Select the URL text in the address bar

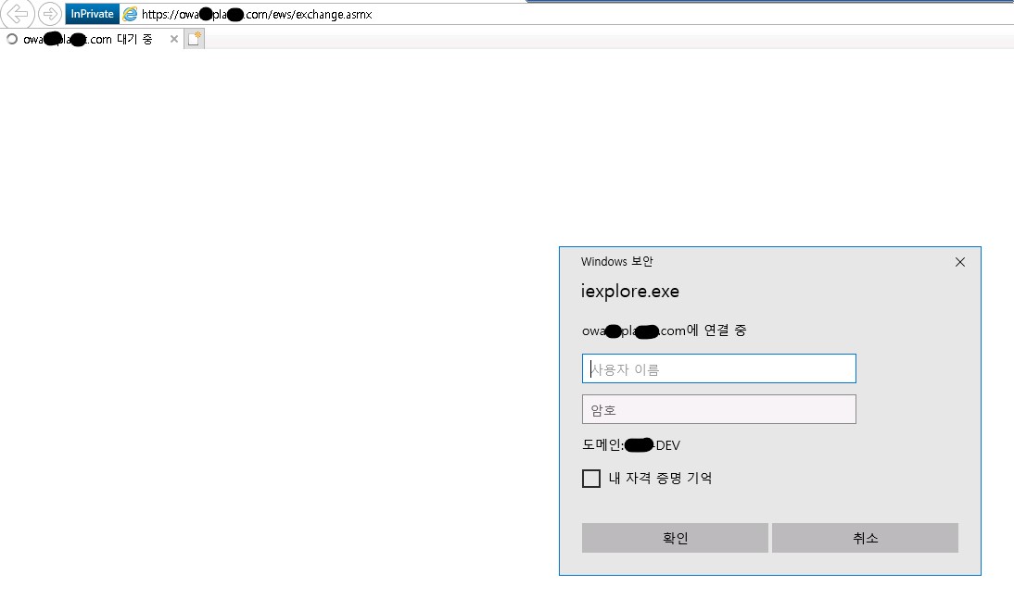click(257, 14)
